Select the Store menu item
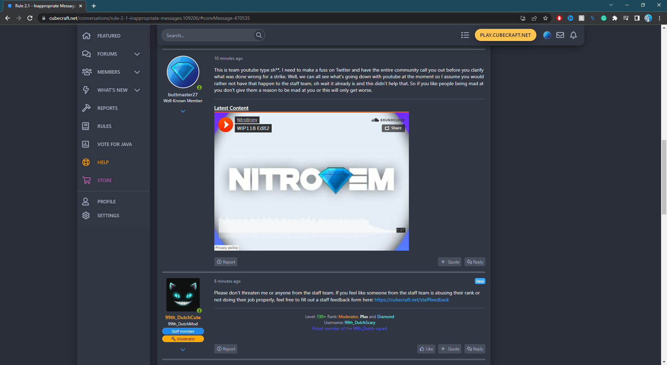 coord(105,180)
